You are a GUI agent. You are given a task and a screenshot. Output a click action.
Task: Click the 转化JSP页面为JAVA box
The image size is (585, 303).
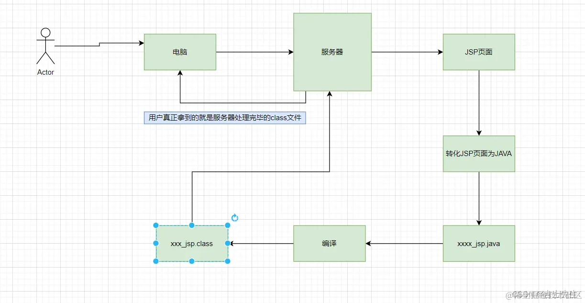[x=479, y=154]
